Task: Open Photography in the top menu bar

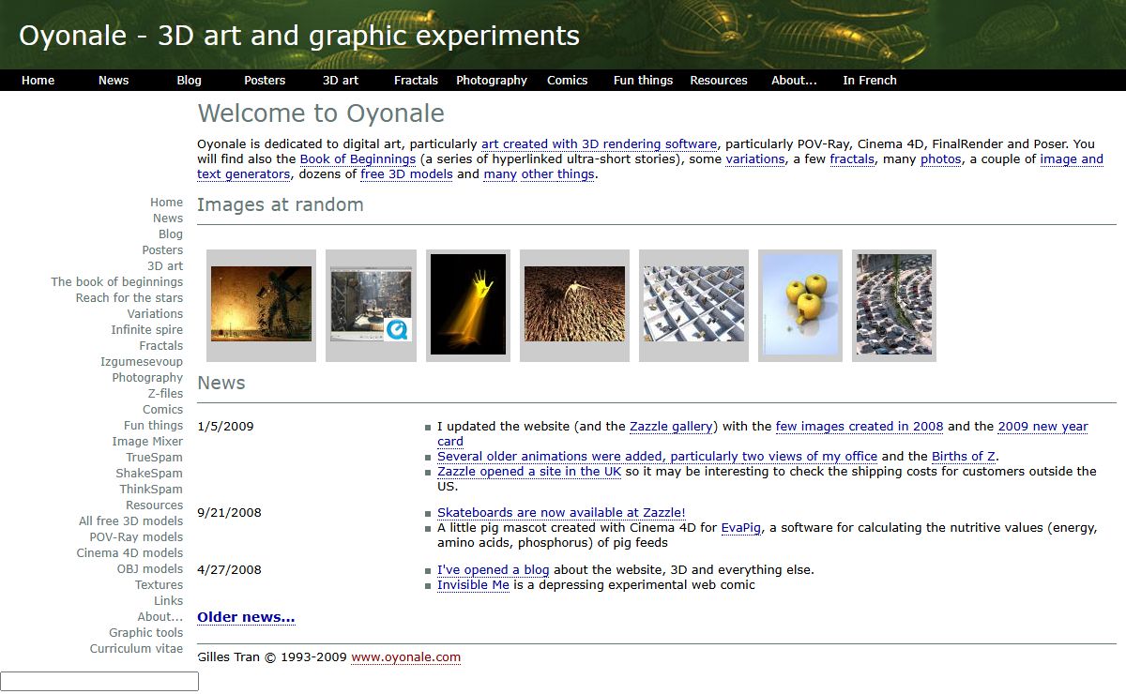Action: [x=492, y=81]
